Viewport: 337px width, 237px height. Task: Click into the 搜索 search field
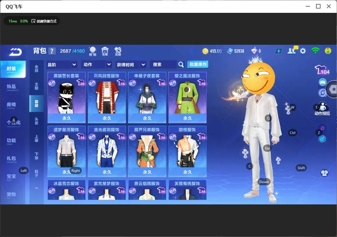[x=164, y=65]
